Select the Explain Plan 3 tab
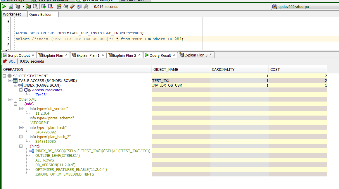This screenshot has height=189, width=339. pyautogui.click(x=196, y=55)
